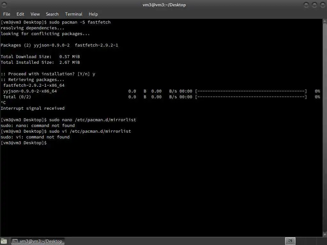
Task: Click the terminal icon on taskbar entry
Action: 15,241
